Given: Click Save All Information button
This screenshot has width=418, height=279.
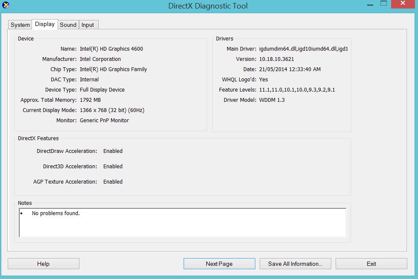Looking at the screenshot, I should pos(295,264).
